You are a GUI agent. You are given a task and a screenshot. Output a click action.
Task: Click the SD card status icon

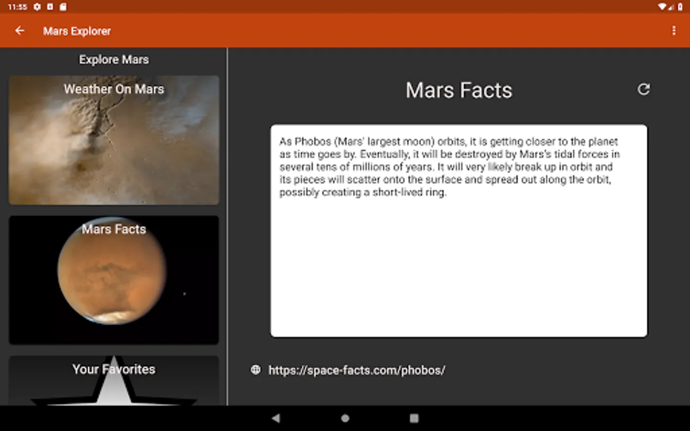(x=63, y=7)
